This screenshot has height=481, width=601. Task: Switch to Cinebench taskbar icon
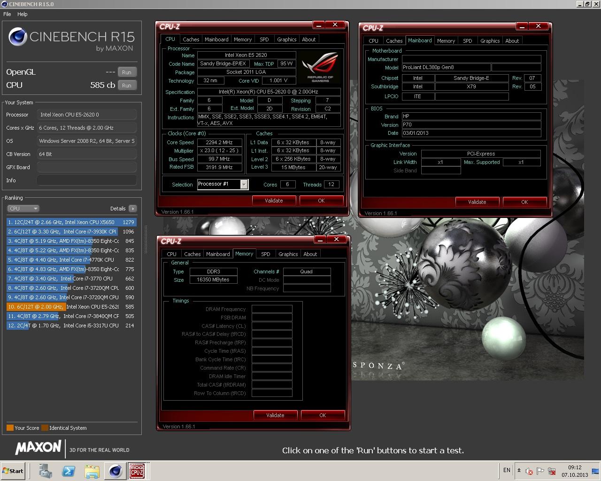click(115, 471)
